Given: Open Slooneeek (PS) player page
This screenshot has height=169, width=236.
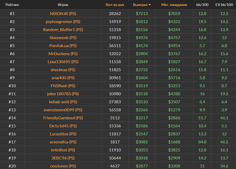Looking at the screenshot, I should [63, 38].
